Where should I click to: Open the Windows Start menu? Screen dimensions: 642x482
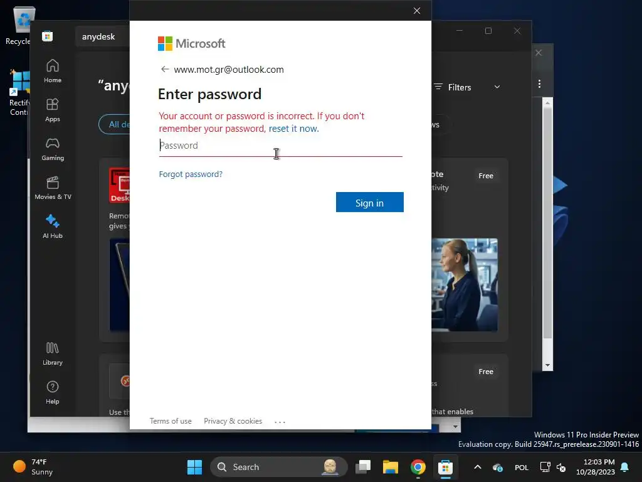194,467
